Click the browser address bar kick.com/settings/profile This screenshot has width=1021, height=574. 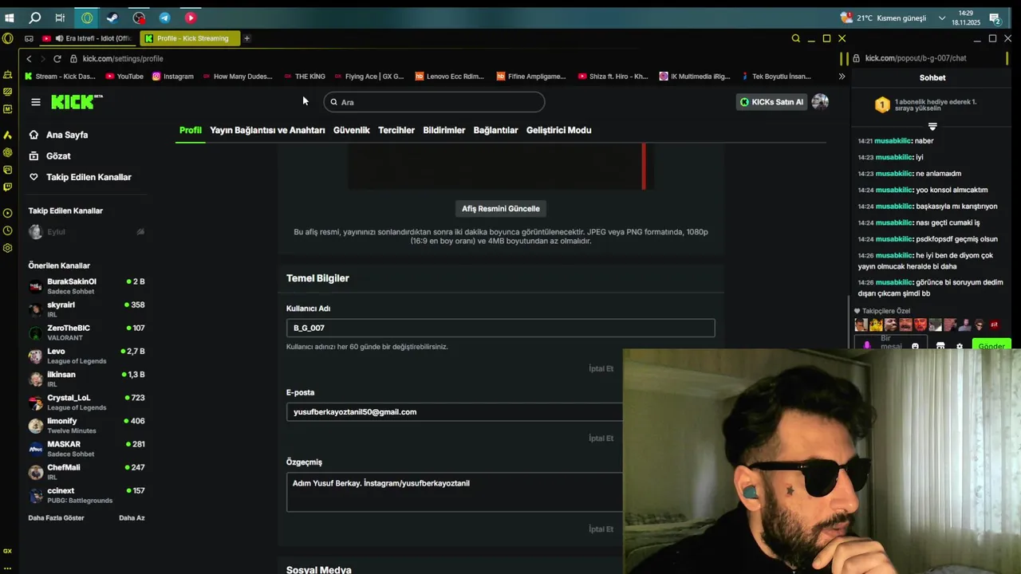(x=123, y=59)
